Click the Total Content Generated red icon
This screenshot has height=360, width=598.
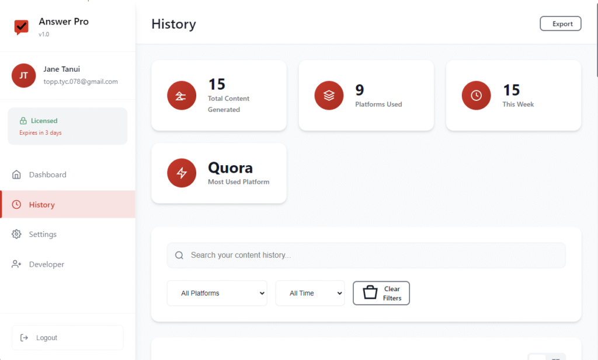[x=182, y=96]
